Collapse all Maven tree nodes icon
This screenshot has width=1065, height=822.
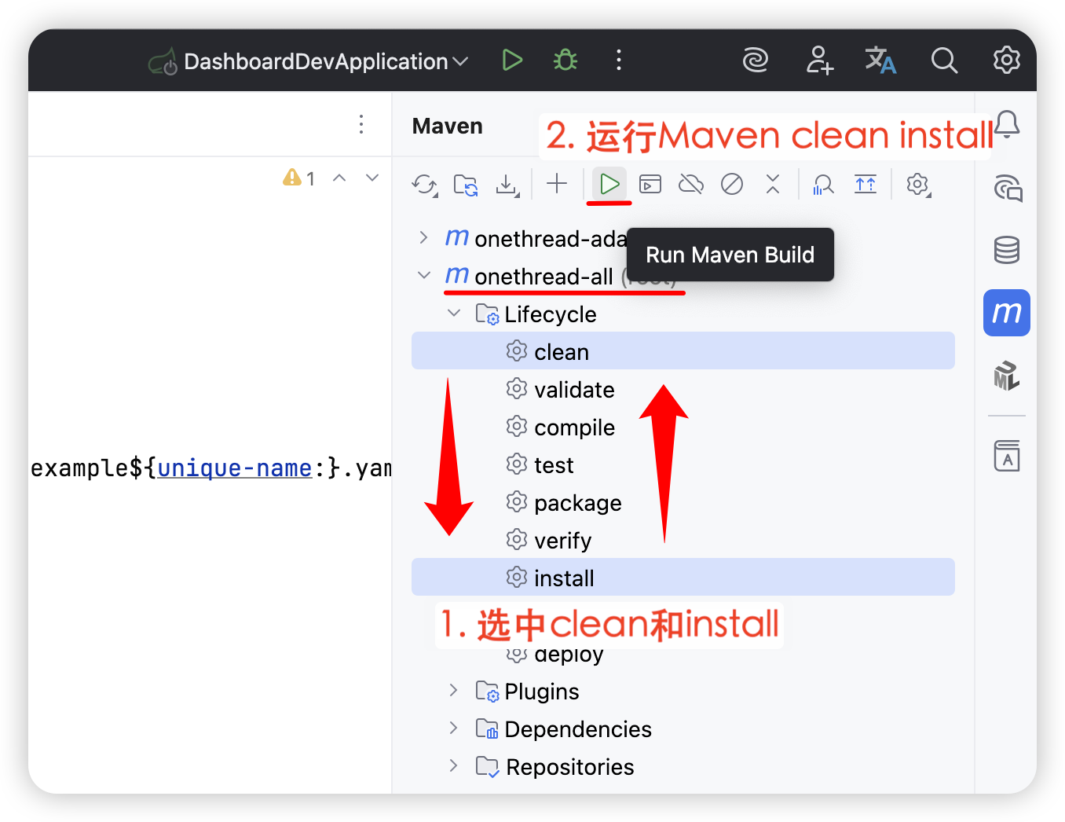click(773, 185)
